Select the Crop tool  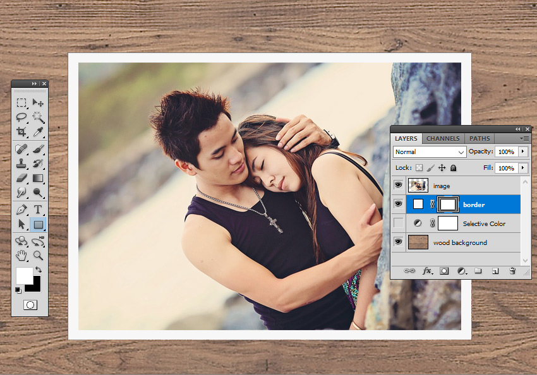point(21,133)
